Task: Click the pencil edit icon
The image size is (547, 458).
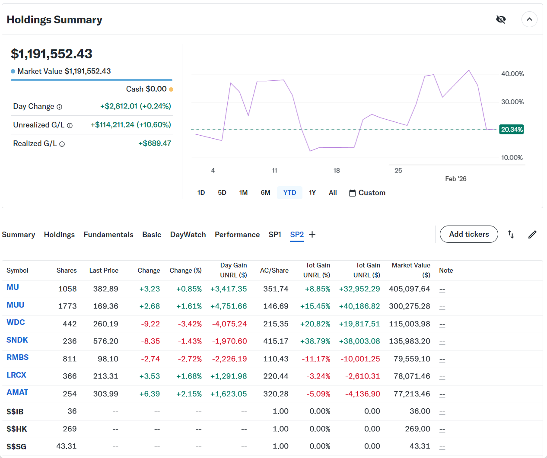Action: [532, 234]
